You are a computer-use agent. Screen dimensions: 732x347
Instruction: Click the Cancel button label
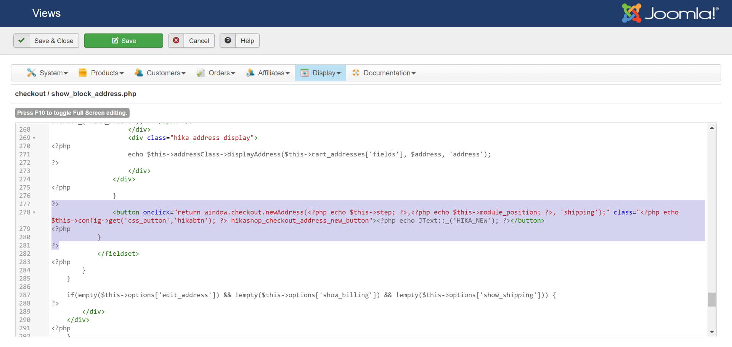199,41
